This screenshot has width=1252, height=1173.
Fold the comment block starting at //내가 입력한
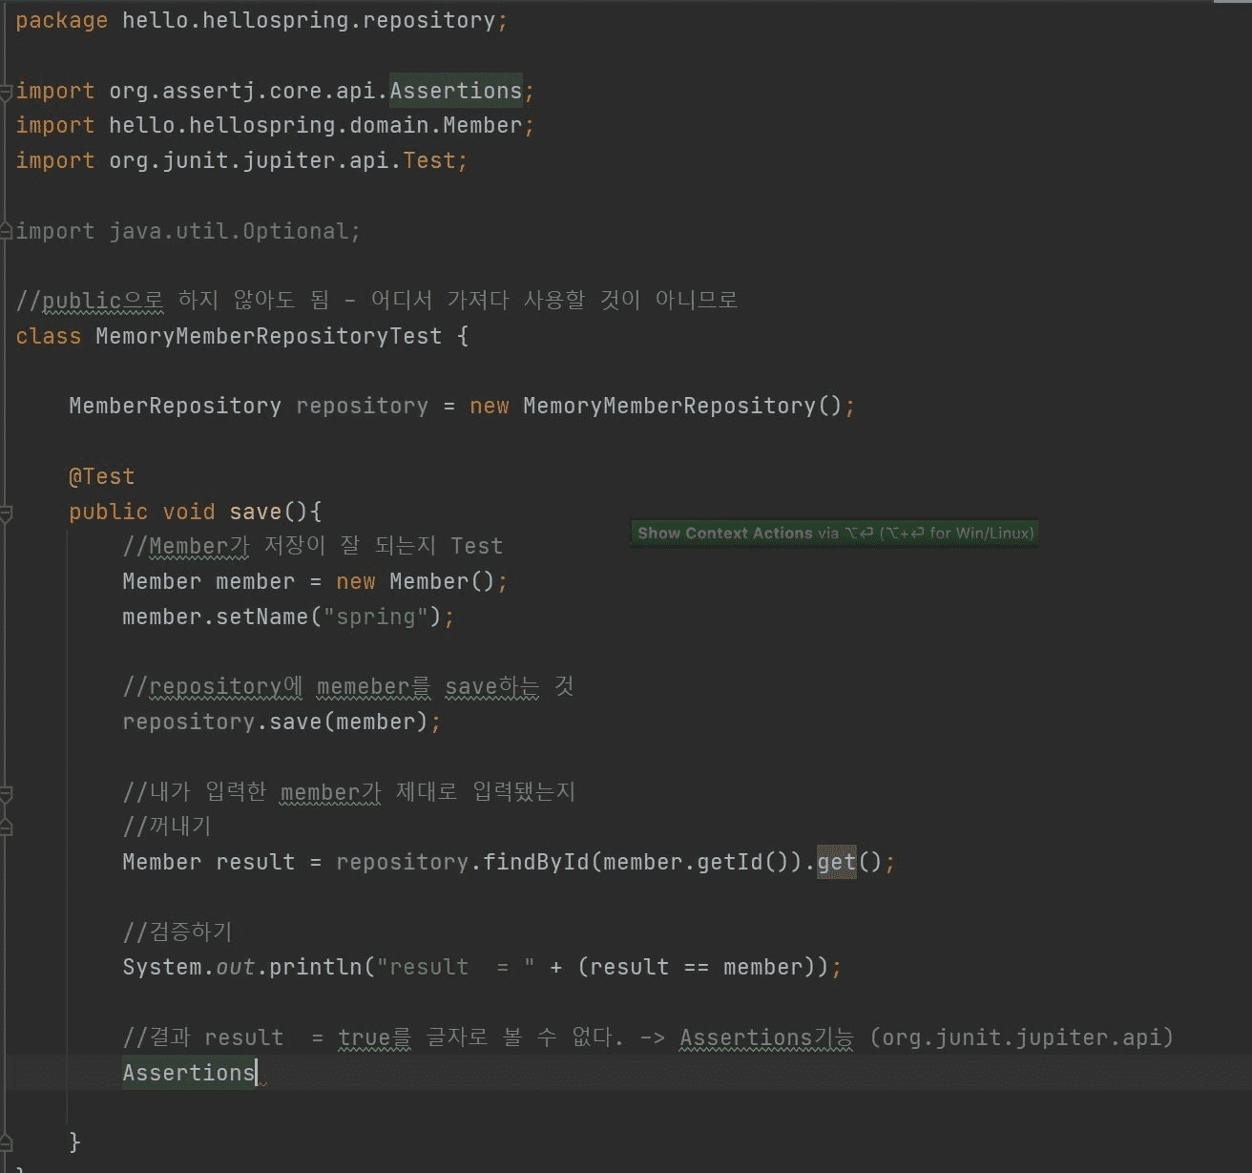(x=6, y=793)
